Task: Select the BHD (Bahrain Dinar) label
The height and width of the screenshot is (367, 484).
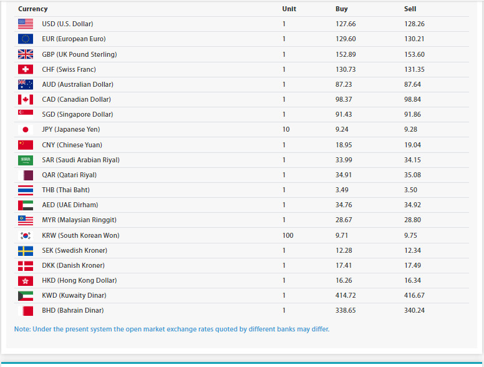Action: point(73,310)
